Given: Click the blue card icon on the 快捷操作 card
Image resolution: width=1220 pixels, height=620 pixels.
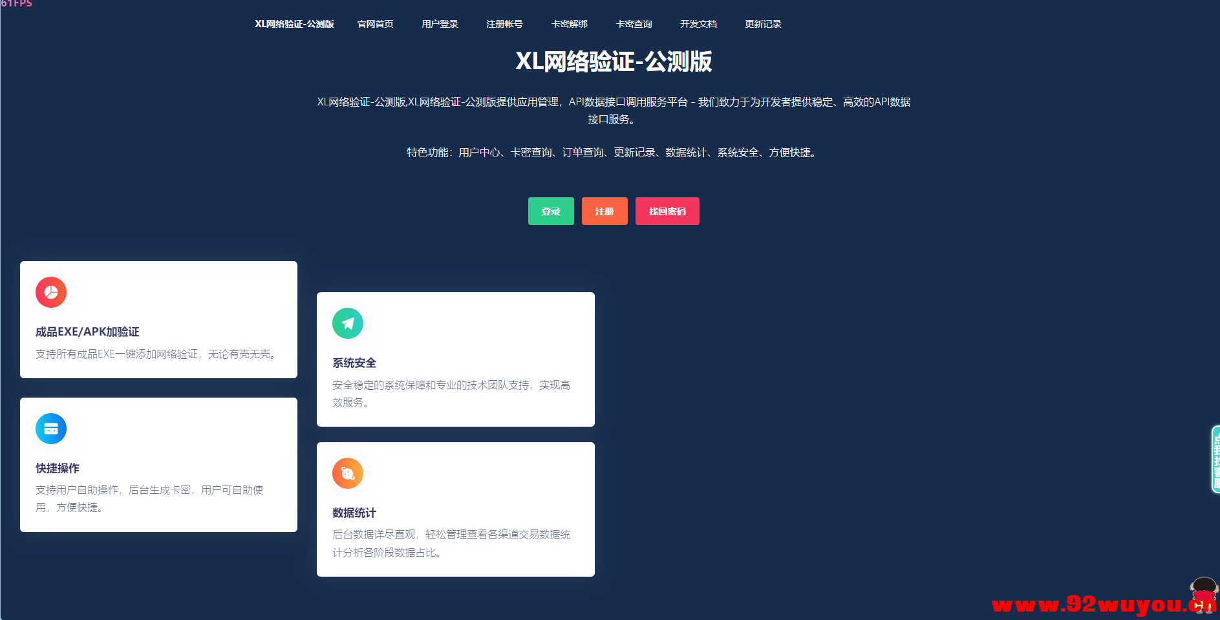Looking at the screenshot, I should 50,429.
